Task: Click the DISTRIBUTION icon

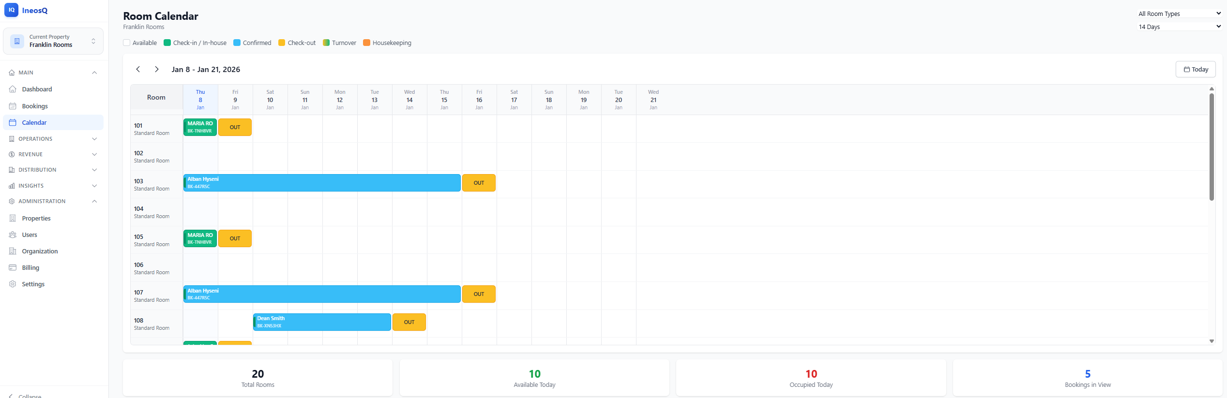Action: (x=12, y=170)
